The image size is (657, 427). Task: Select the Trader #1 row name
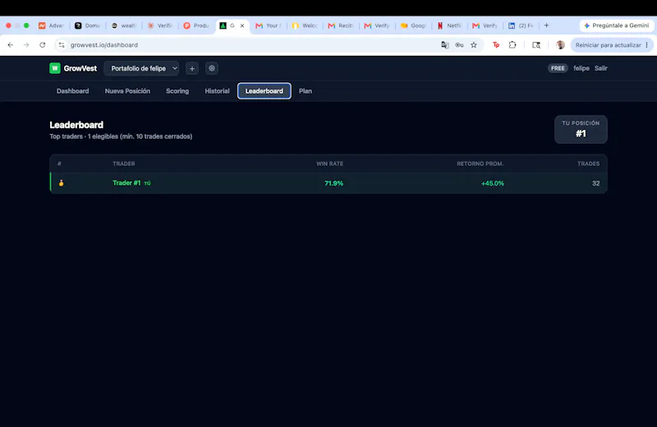(x=126, y=183)
